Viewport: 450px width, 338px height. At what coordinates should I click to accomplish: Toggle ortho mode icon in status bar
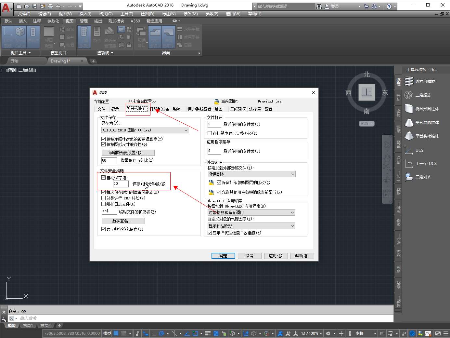click(x=153, y=333)
